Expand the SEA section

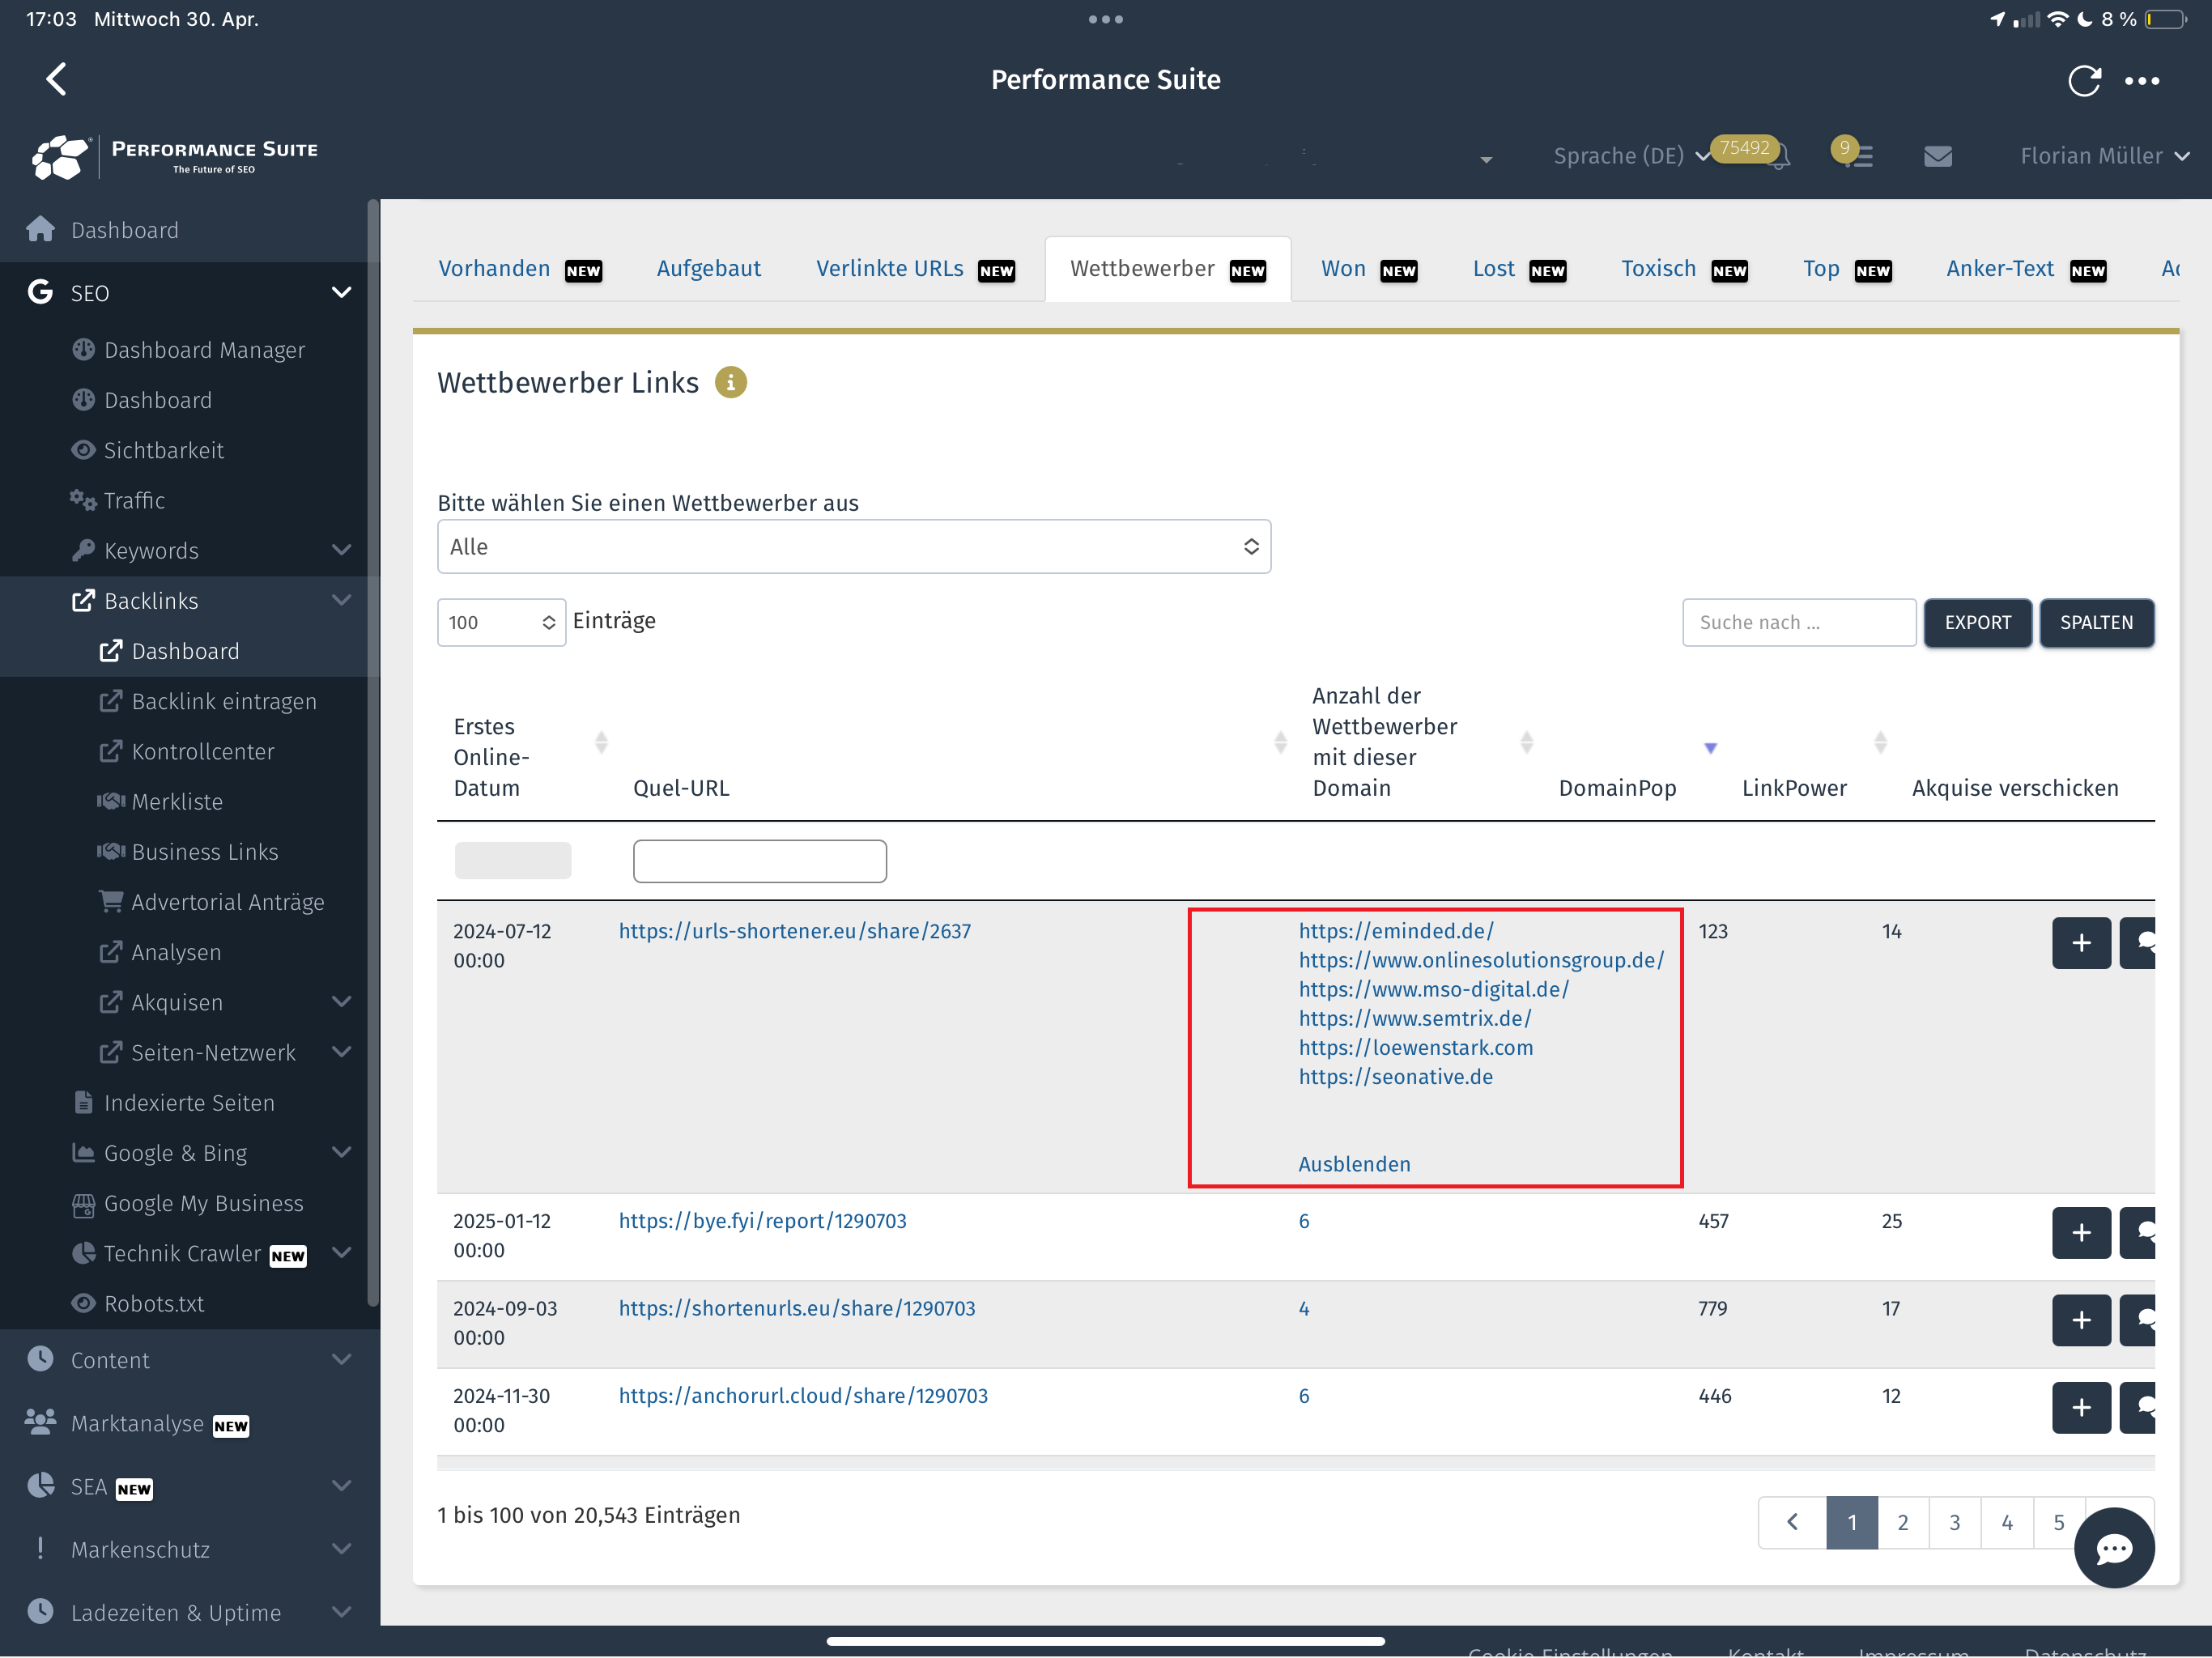(x=341, y=1486)
